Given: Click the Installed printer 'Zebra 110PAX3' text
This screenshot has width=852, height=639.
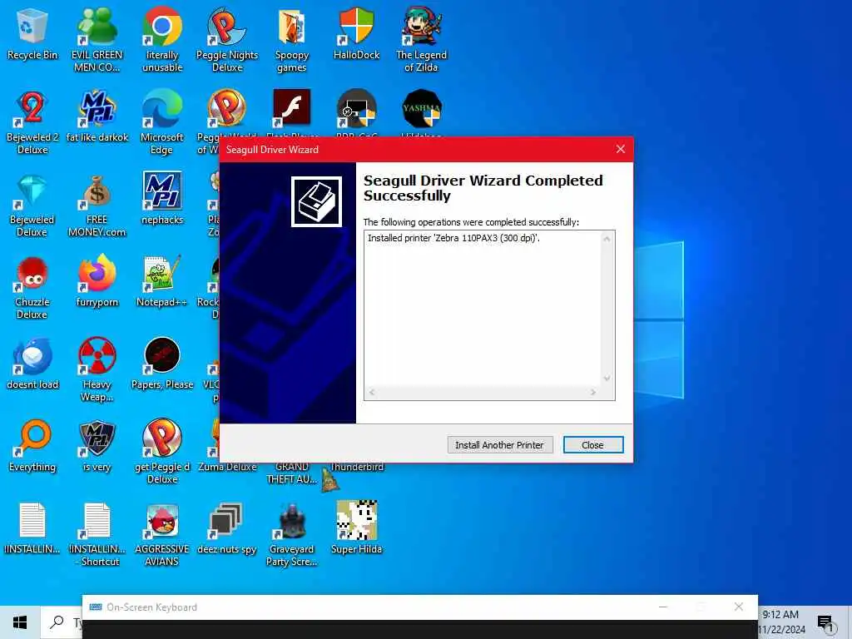Looking at the screenshot, I should coord(453,238).
